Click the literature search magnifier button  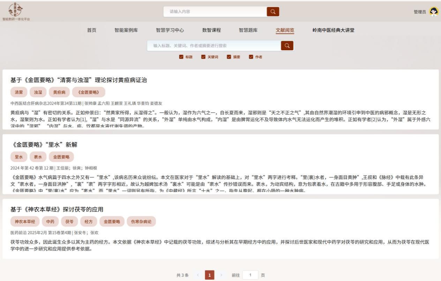(287, 46)
